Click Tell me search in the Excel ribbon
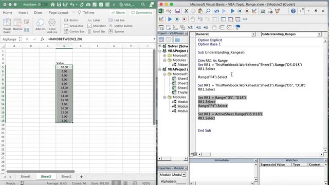The image size is (329, 185). tap(86, 12)
